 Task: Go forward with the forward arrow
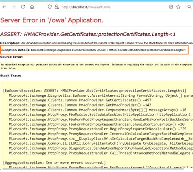pyautogui.click(x=14, y=7)
